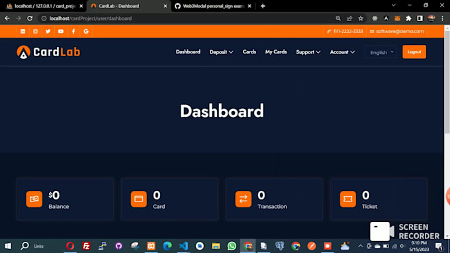This screenshot has width=450, height=253.
Task: Open File Explorer from the taskbar
Action: pos(216,246)
